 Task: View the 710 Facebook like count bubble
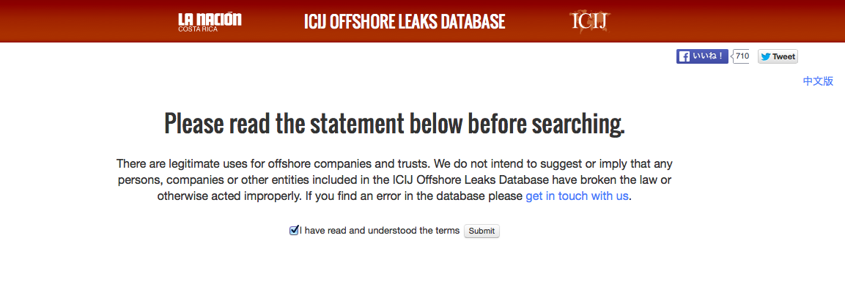pos(742,56)
